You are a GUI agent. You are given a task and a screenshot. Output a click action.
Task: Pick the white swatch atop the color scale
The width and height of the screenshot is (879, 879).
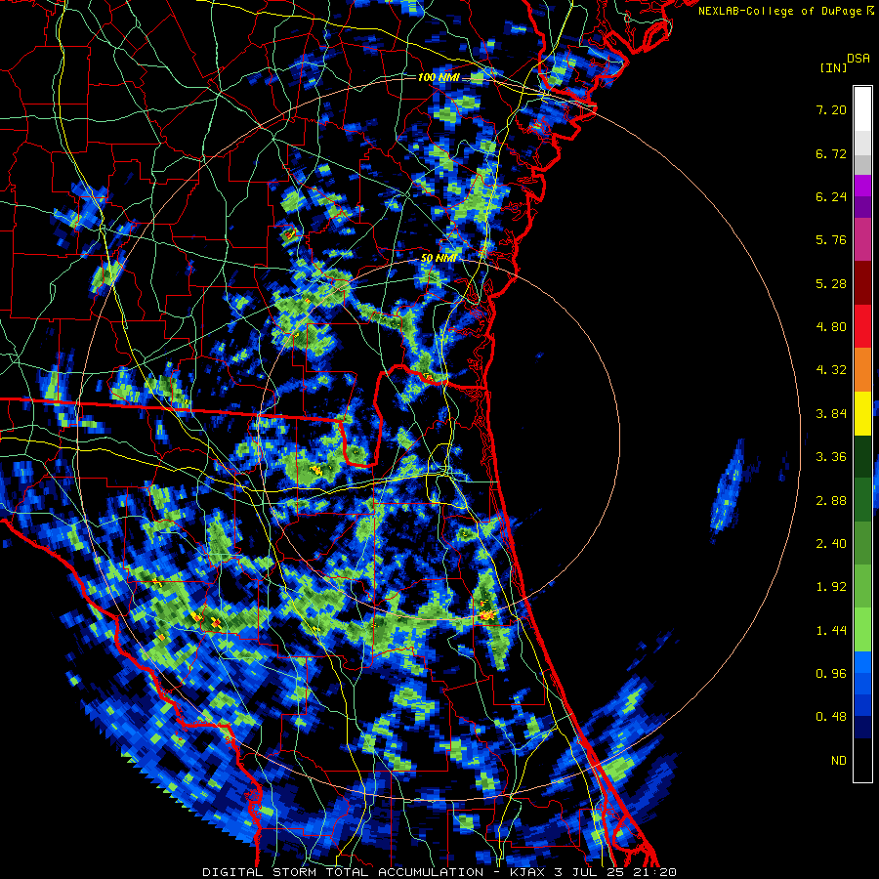(x=862, y=109)
